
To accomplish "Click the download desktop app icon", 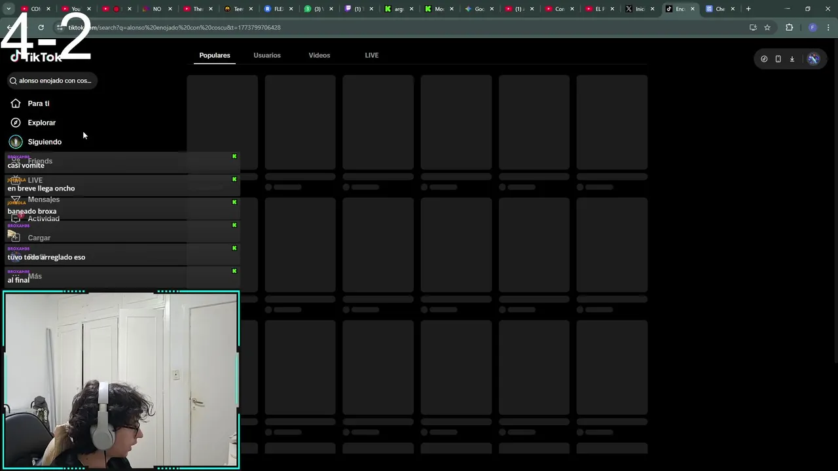I will [x=792, y=59].
